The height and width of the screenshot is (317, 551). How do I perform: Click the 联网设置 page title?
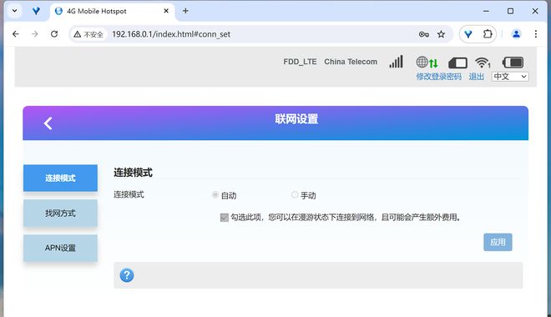(x=296, y=119)
